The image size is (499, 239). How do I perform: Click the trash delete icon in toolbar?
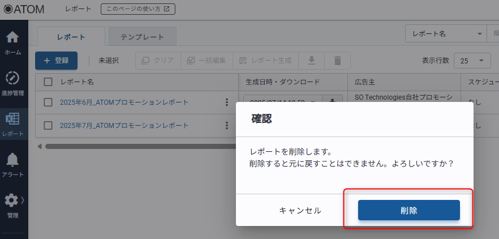(x=337, y=61)
